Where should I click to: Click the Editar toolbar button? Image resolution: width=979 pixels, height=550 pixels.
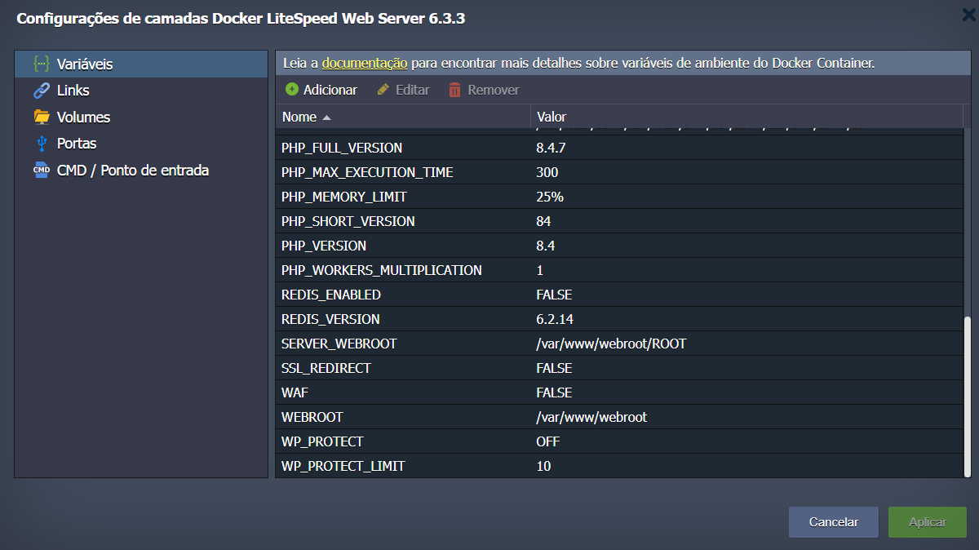pos(403,90)
